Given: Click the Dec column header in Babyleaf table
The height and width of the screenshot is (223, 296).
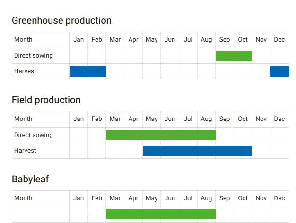Looking at the screenshot, I should coord(279,198).
